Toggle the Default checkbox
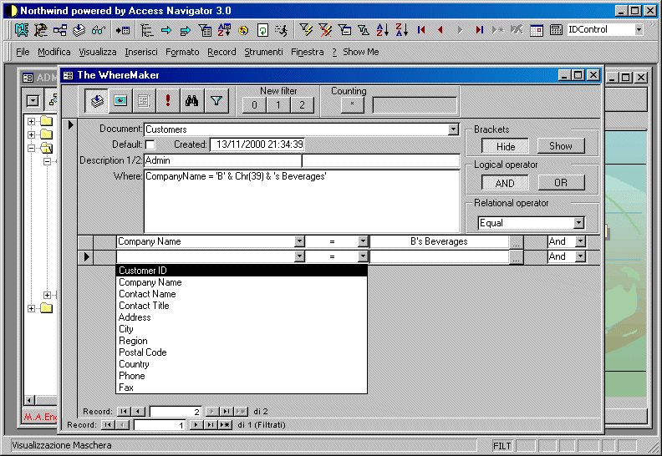The image size is (662, 456). coord(150,144)
